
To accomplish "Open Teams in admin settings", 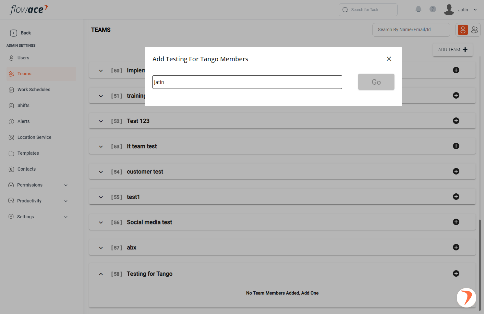I will click(x=41, y=74).
